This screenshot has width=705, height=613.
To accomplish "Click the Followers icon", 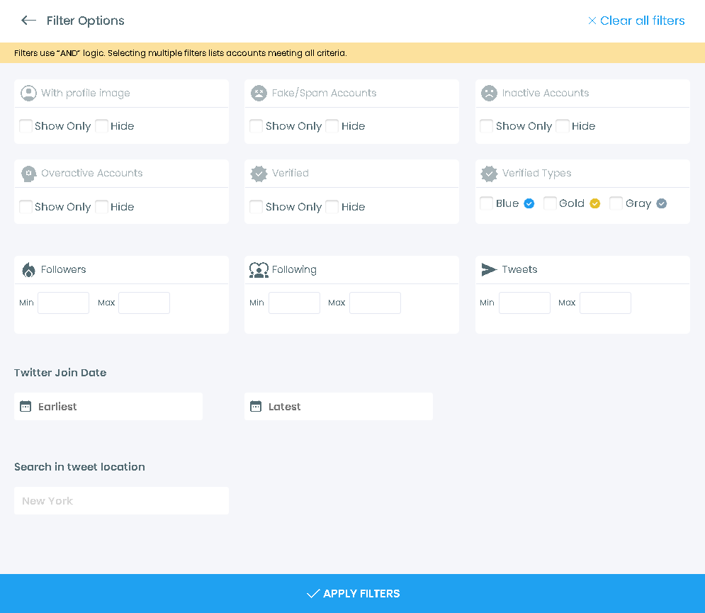I will 27,269.
